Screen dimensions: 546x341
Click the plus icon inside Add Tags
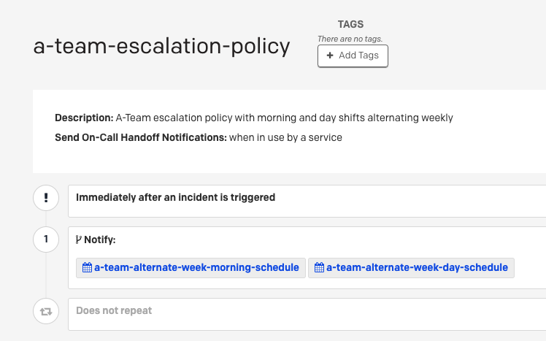pyautogui.click(x=330, y=55)
